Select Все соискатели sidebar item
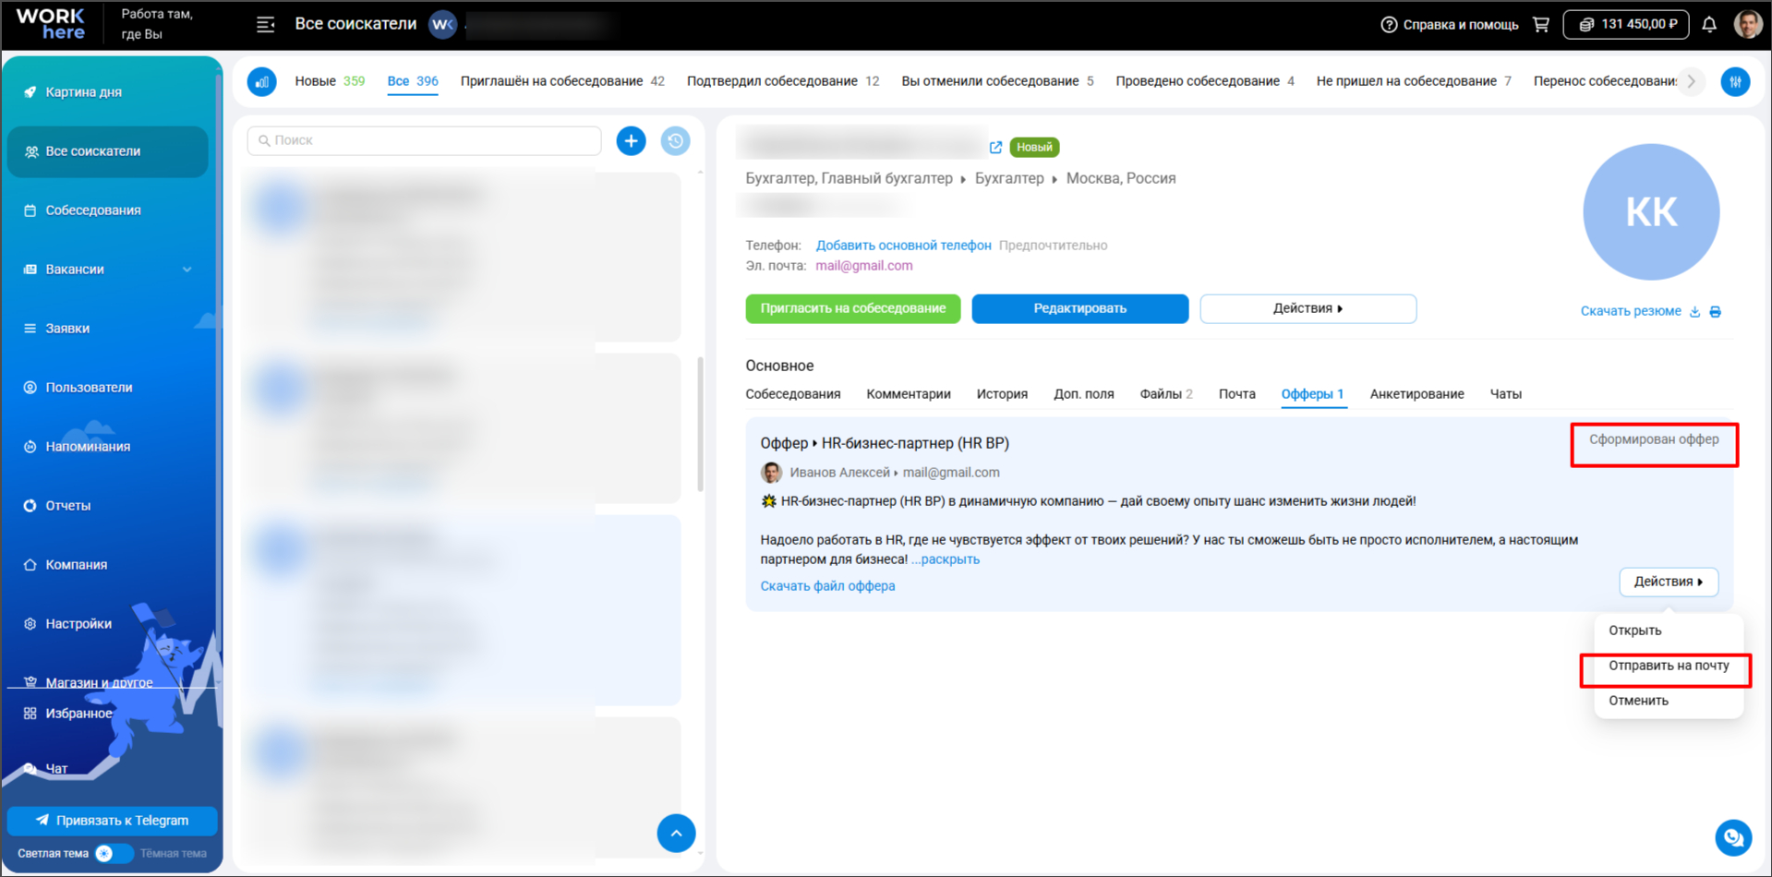Viewport: 1772px width, 877px height. (108, 151)
